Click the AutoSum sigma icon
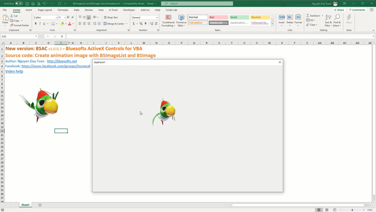 308,15
